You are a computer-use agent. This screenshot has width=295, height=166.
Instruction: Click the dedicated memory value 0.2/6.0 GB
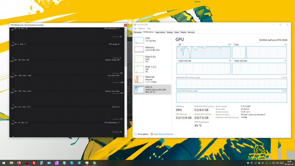(x=201, y=110)
